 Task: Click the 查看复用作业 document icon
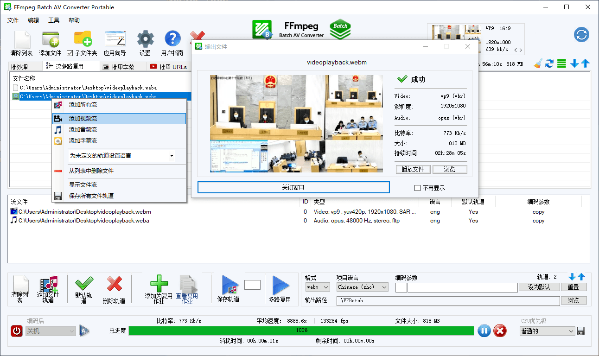pos(187,284)
